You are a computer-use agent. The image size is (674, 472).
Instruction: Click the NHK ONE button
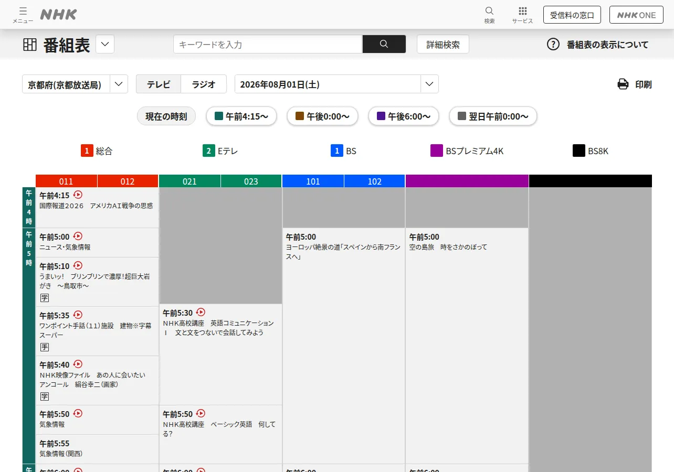coord(636,15)
